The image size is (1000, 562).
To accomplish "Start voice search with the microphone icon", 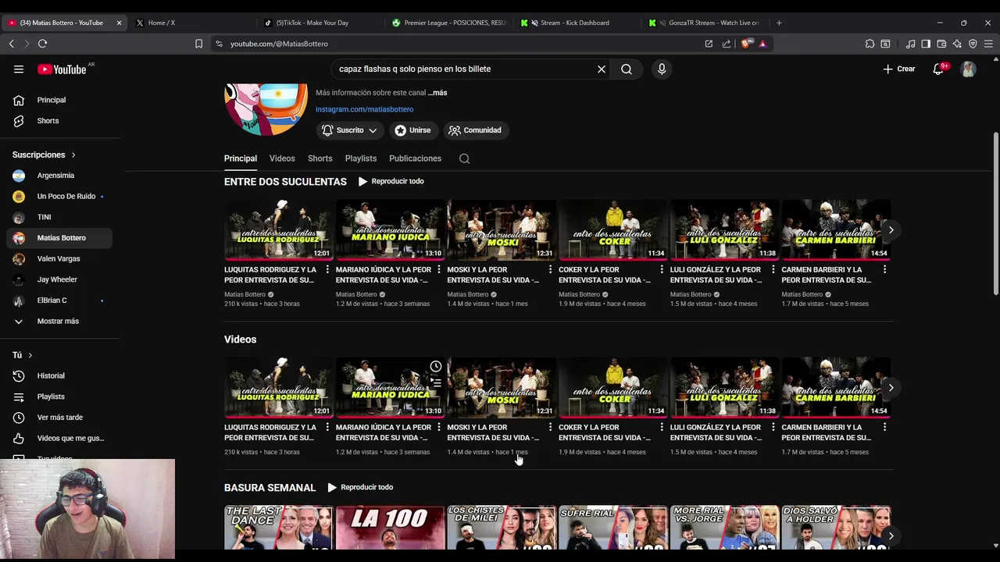I will click(662, 69).
